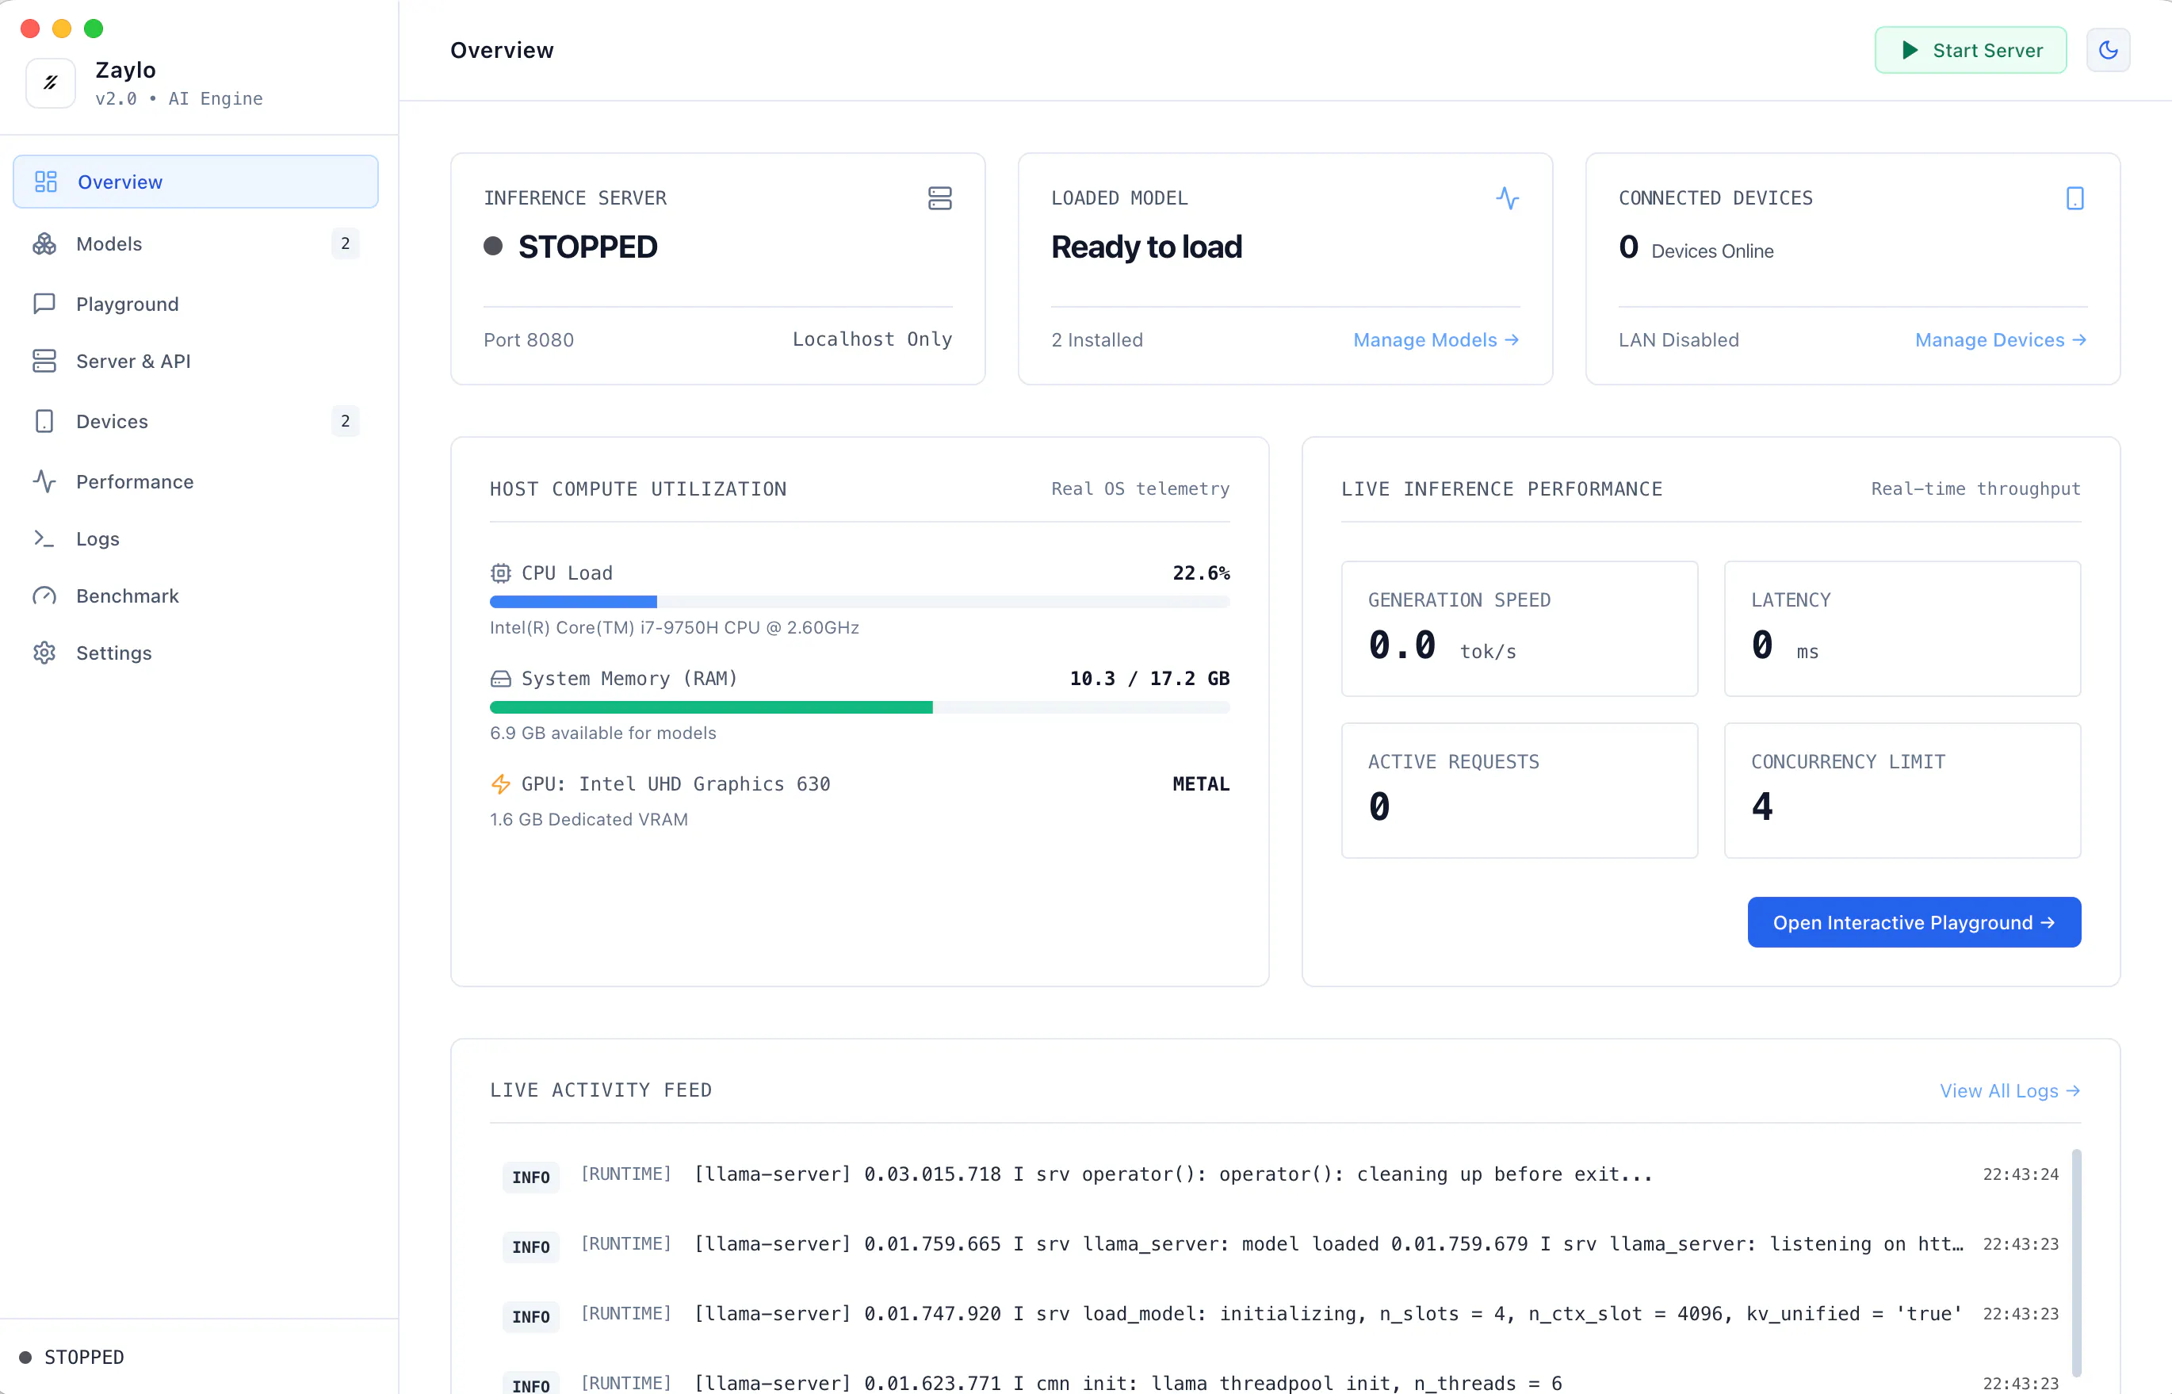Navigate to Server & API
The image size is (2172, 1394).
195,360
